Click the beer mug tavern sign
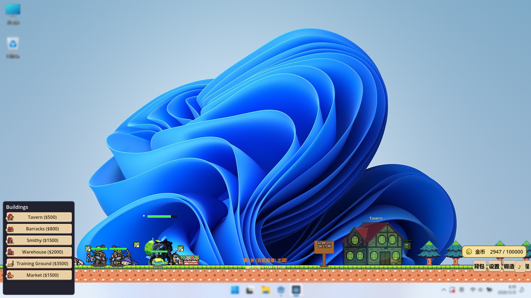 407,246
